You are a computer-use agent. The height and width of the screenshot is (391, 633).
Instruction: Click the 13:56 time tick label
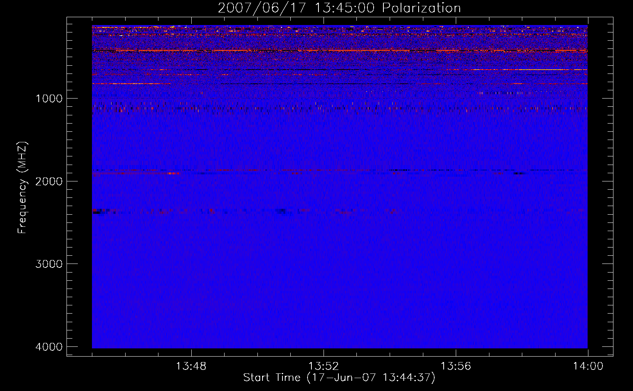456,366
